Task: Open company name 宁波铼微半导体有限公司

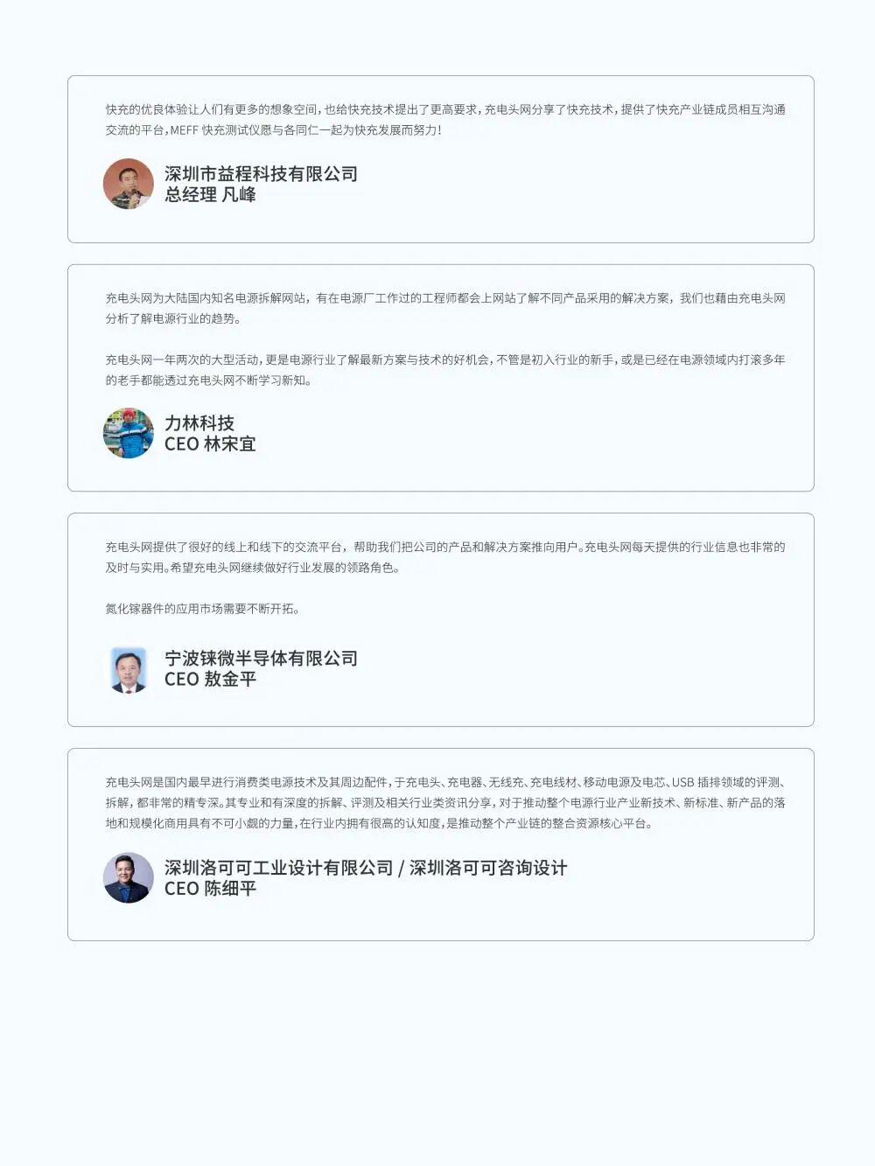Action: 261,658
